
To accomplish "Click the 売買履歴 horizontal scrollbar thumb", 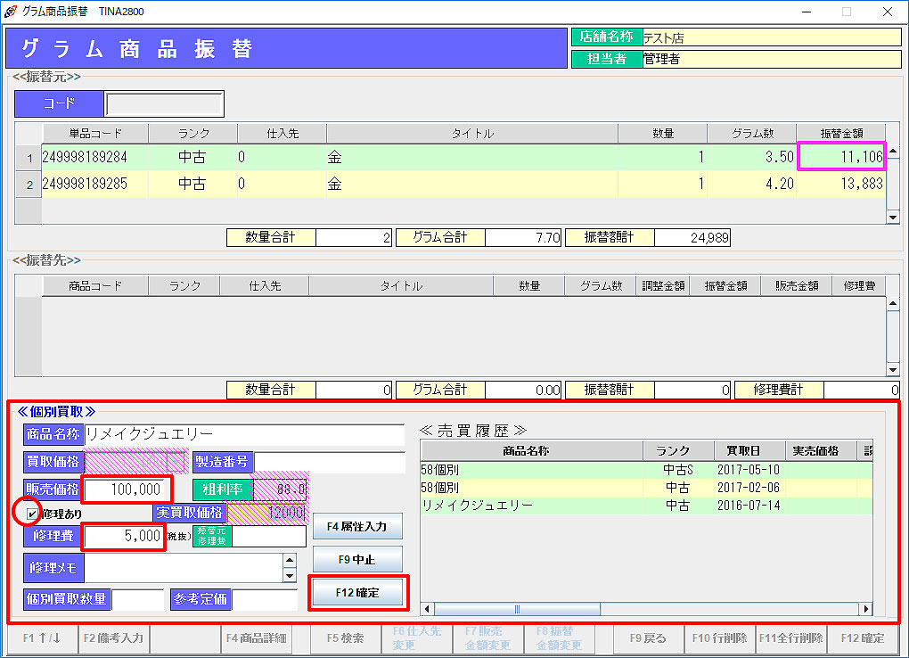I will (515, 609).
